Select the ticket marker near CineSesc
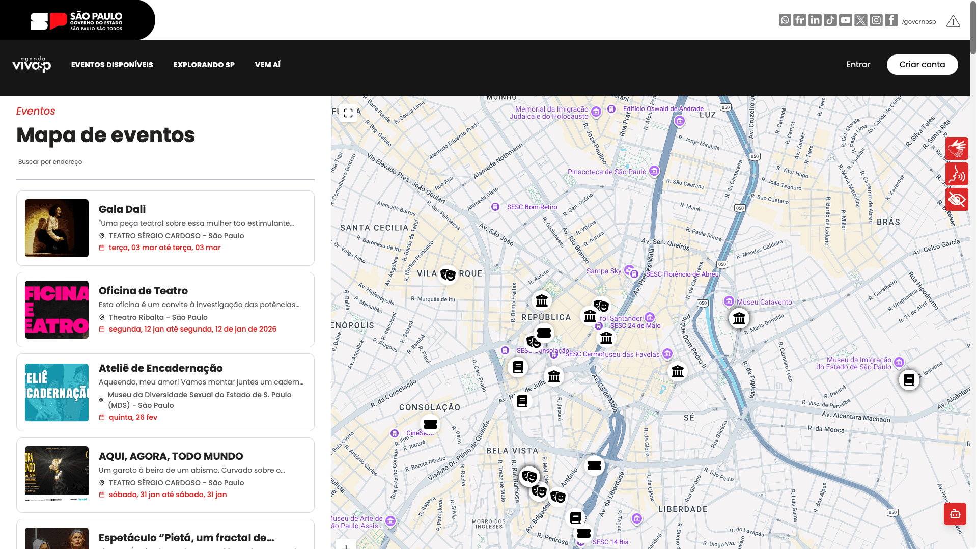This screenshot has width=977, height=549. (430, 424)
